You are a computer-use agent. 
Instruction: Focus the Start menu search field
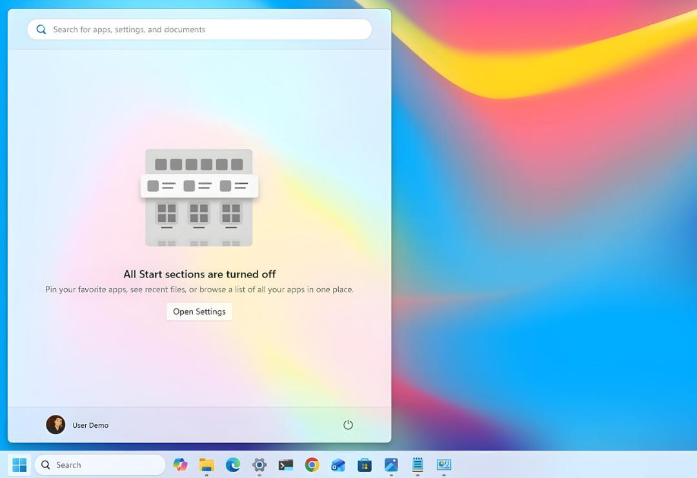tap(199, 29)
